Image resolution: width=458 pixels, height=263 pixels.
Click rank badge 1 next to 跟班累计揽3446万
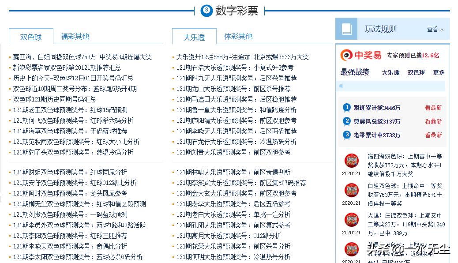coord(347,108)
